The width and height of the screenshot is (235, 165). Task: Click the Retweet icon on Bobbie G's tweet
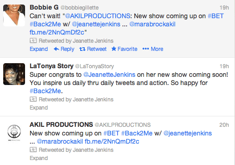click(x=82, y=49)
